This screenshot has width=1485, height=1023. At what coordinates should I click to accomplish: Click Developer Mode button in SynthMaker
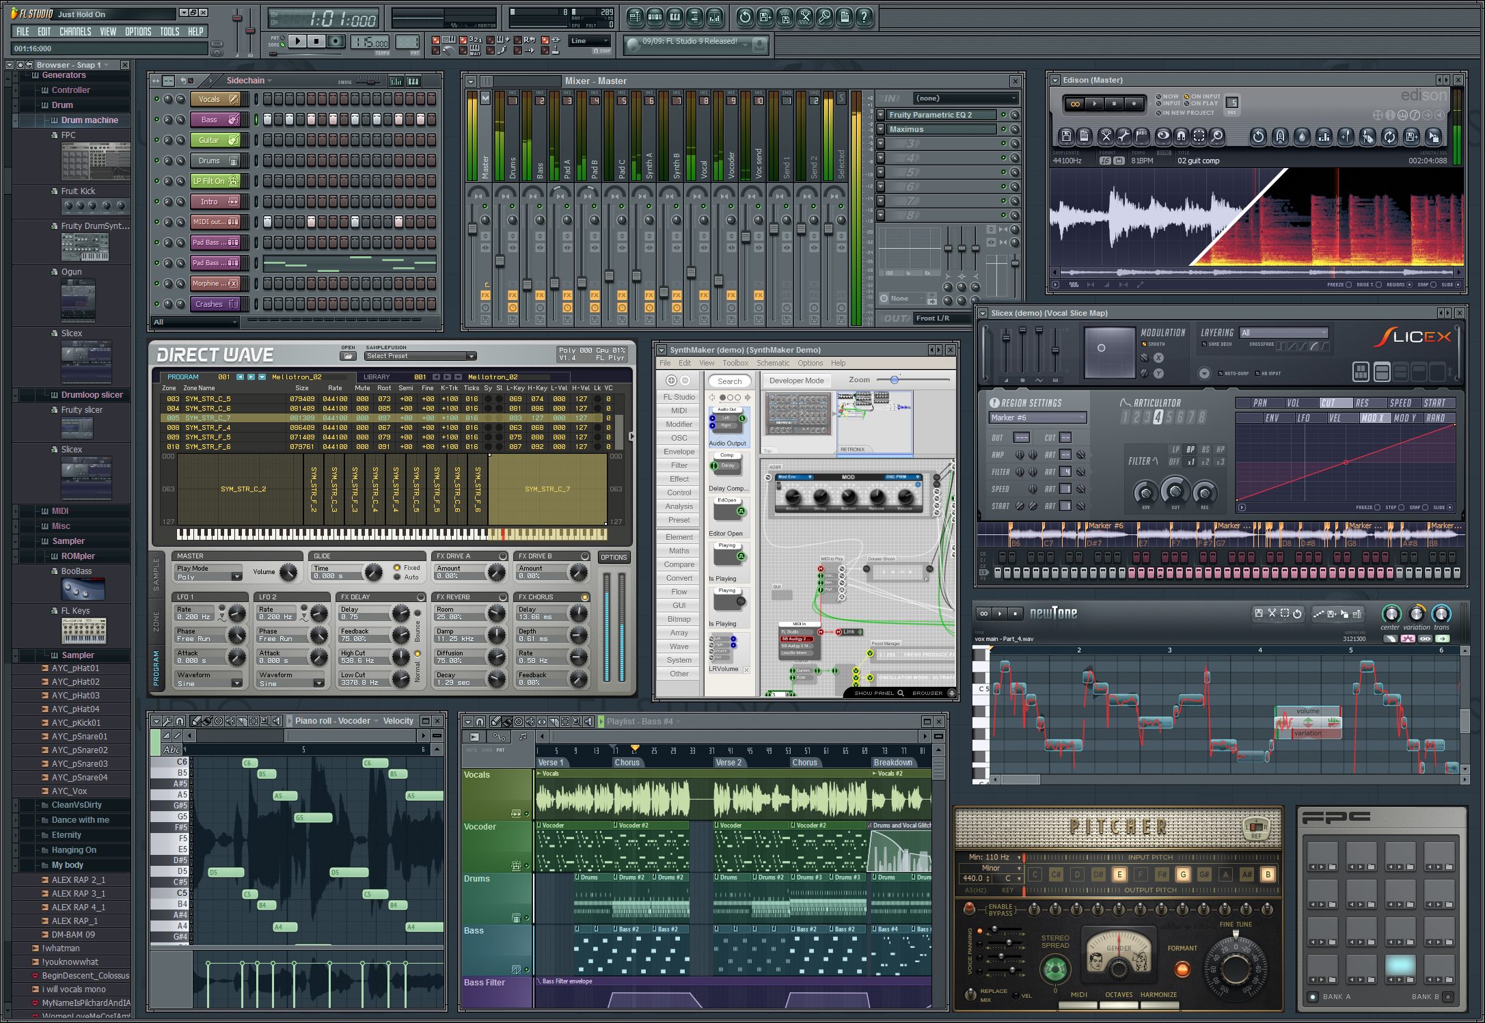click(x=796, y=381)
